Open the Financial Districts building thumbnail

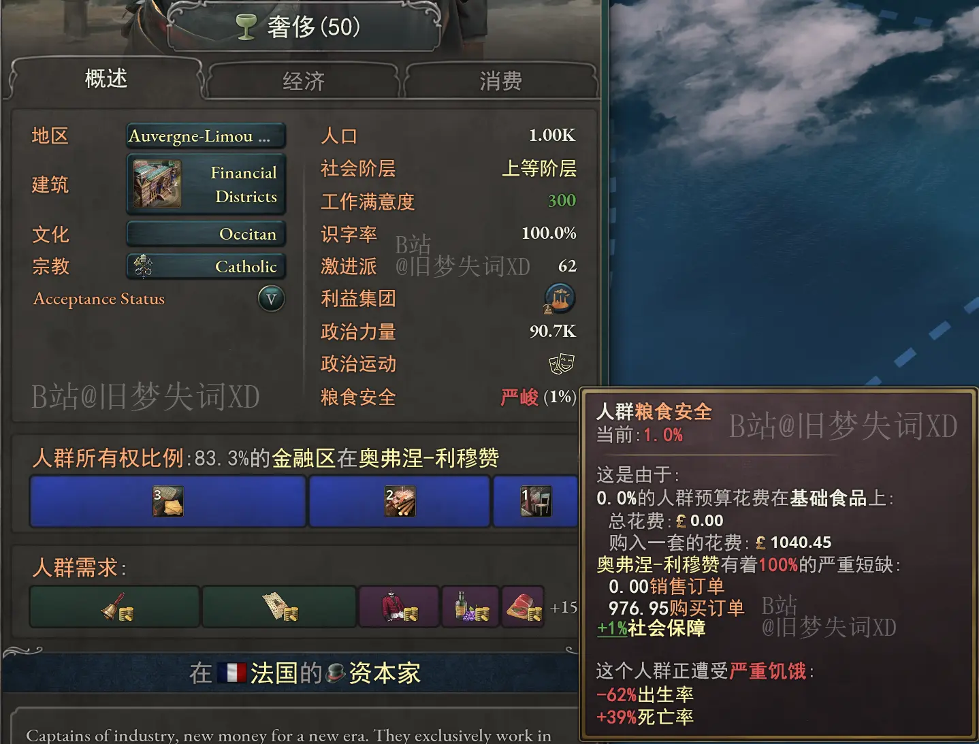click(x=157, y=184)
